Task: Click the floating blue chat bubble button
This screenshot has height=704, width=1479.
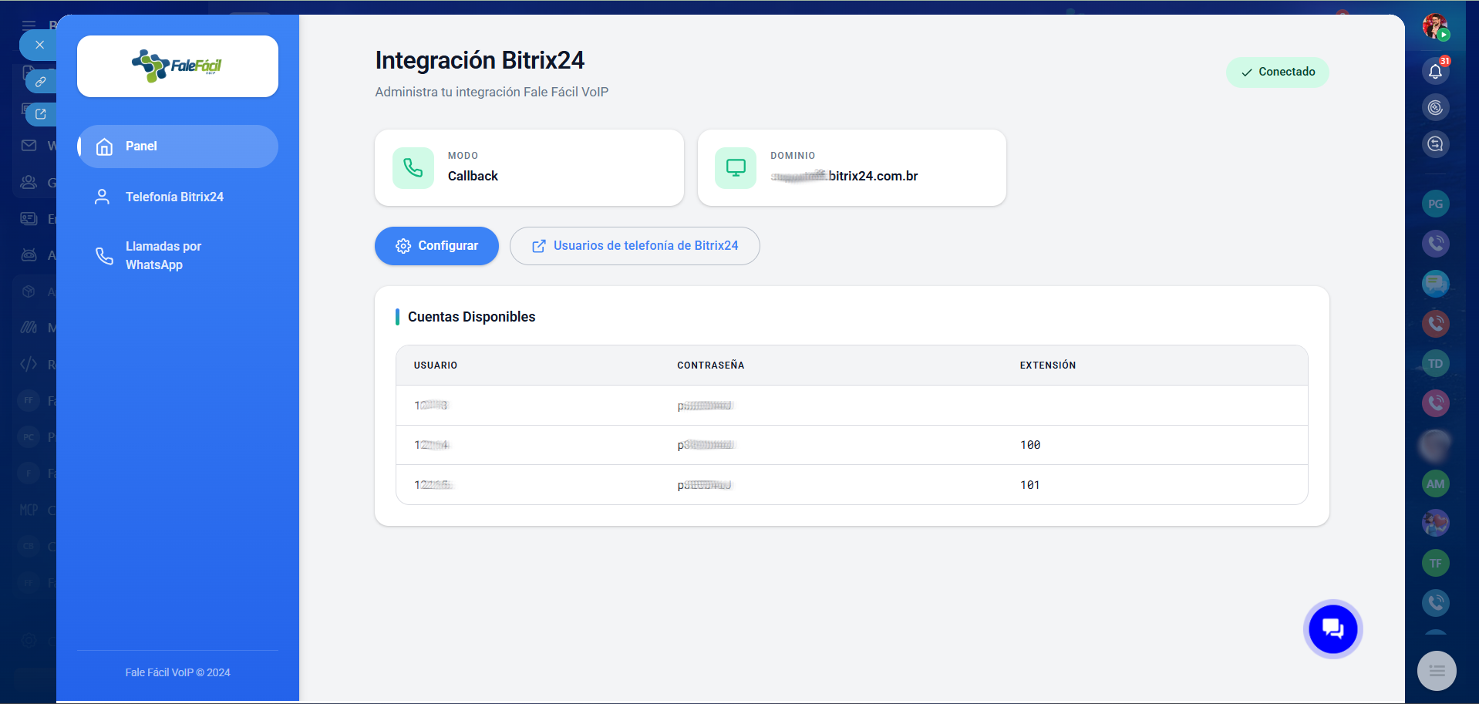Action: (1332, 629)
